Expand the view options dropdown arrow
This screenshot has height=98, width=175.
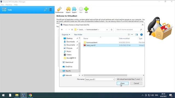(132, 35)
